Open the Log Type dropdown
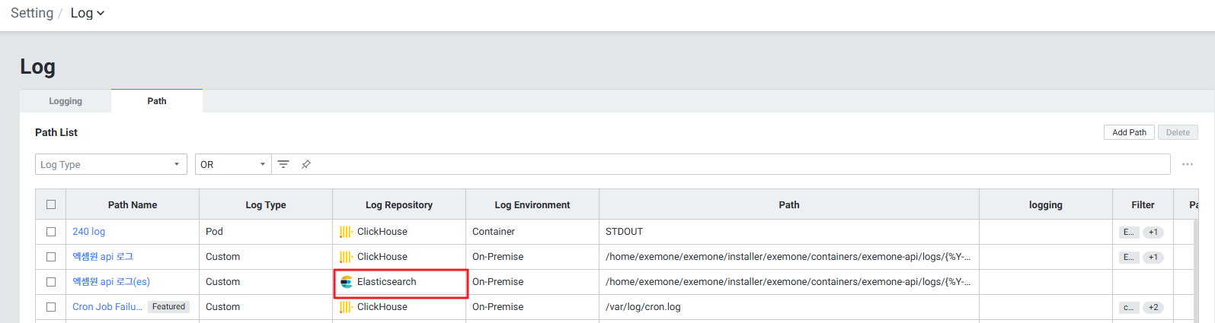Viewport: 1215px width, 323px height. point(111,164)
